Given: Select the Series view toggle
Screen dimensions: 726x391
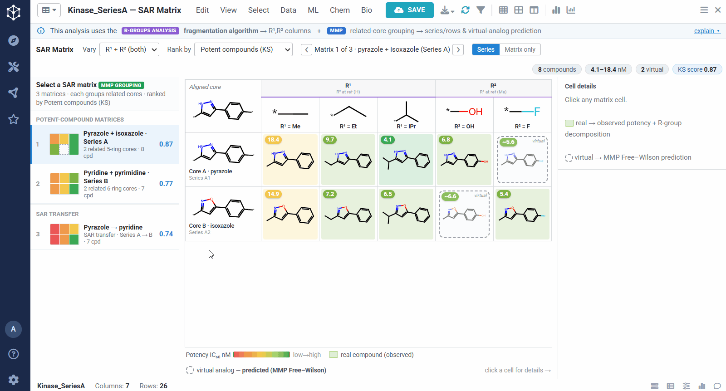Looking at the screenshot, I should click(x=486, y=49).
